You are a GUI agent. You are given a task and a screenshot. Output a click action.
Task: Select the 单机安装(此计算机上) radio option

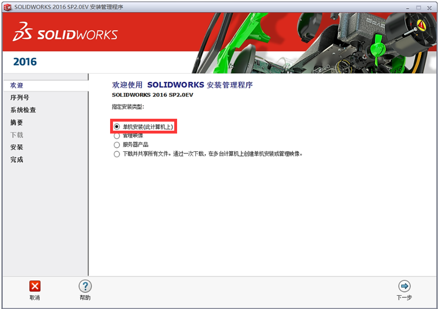(117, 127)
